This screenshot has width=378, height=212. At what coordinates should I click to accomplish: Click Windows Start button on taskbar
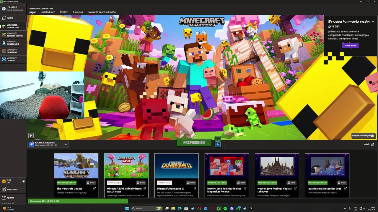click(x=127, y=208)
